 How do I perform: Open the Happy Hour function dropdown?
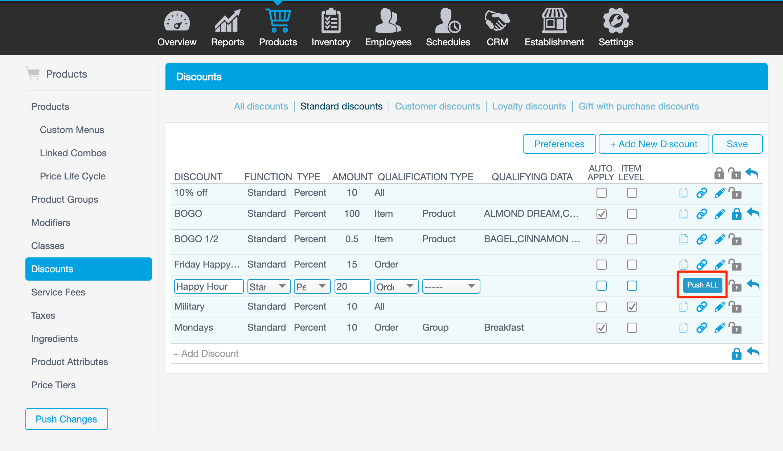tap(269, 286)
